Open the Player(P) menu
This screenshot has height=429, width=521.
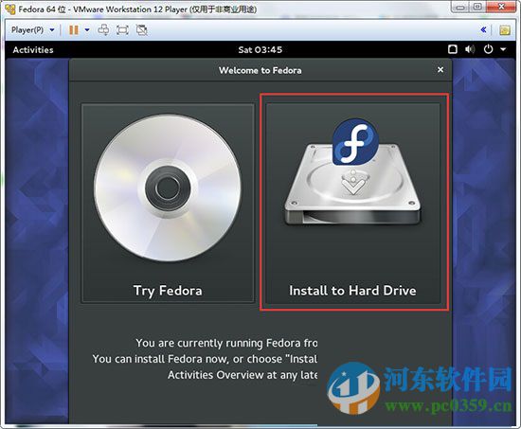click(x=32, y=30)
